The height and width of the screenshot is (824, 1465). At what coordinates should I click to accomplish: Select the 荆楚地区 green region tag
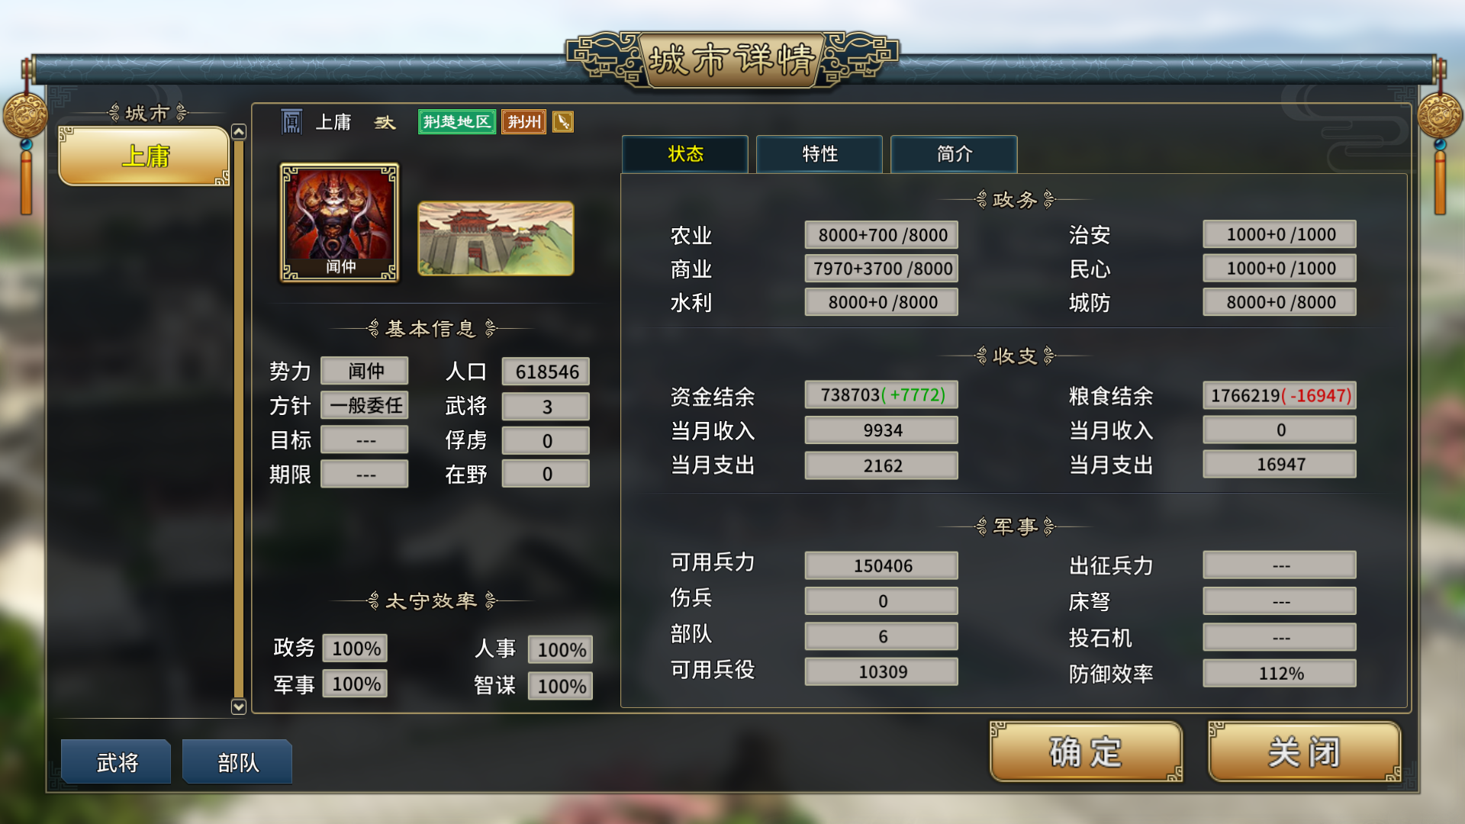tap(457, 122)
